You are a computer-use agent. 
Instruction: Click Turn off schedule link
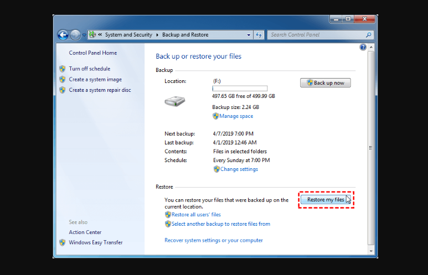point(90,69)
